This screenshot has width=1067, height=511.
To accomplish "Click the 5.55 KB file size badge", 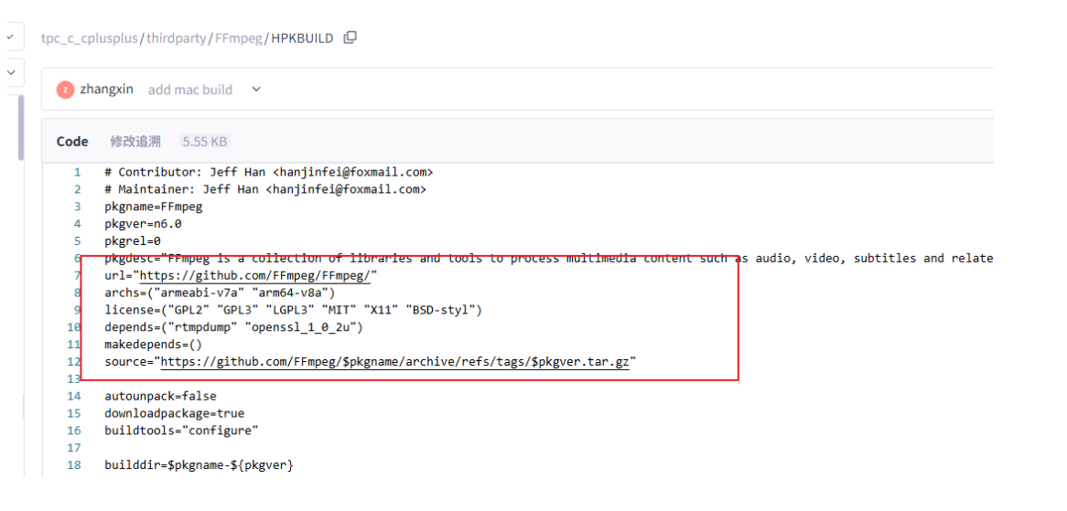I will [205, 142].
